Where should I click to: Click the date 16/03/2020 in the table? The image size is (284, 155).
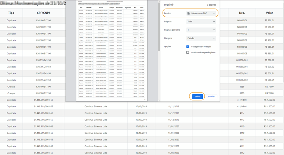tap(174, 153)
